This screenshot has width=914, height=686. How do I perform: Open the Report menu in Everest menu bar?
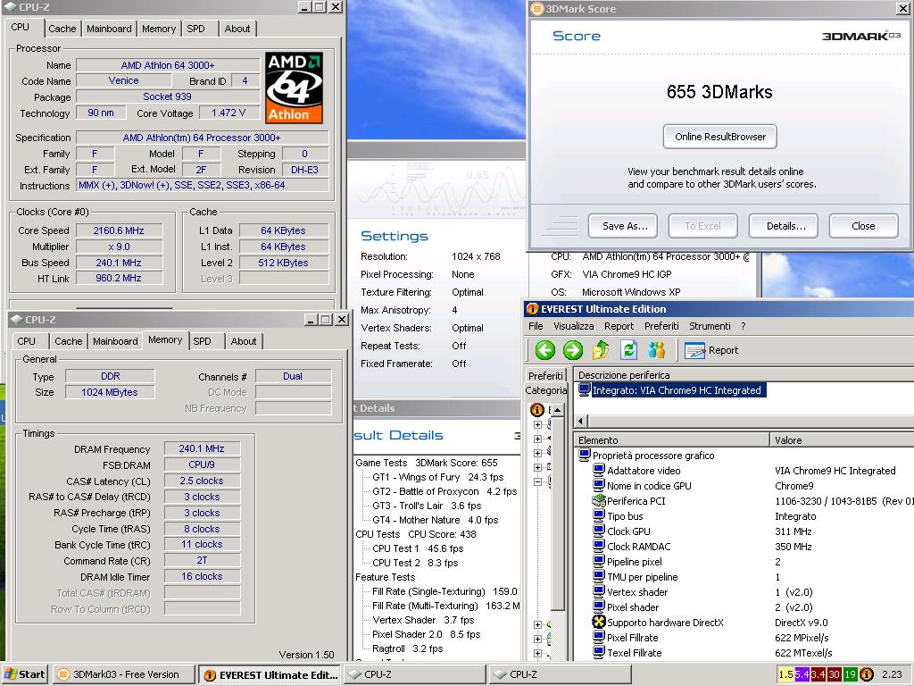pos(619,326)
